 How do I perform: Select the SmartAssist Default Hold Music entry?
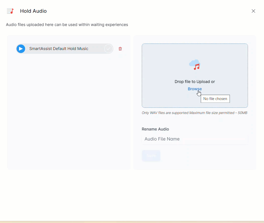pos(59,49)
